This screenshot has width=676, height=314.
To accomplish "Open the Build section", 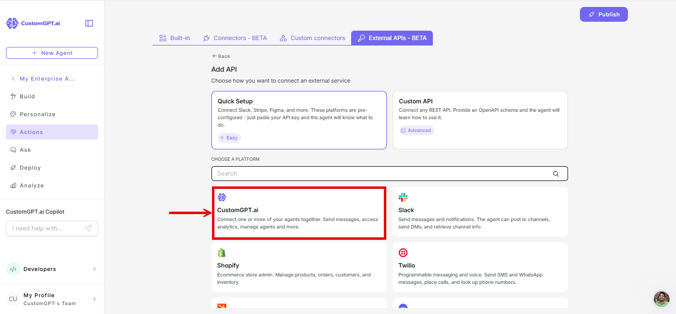I will point(52,96).
